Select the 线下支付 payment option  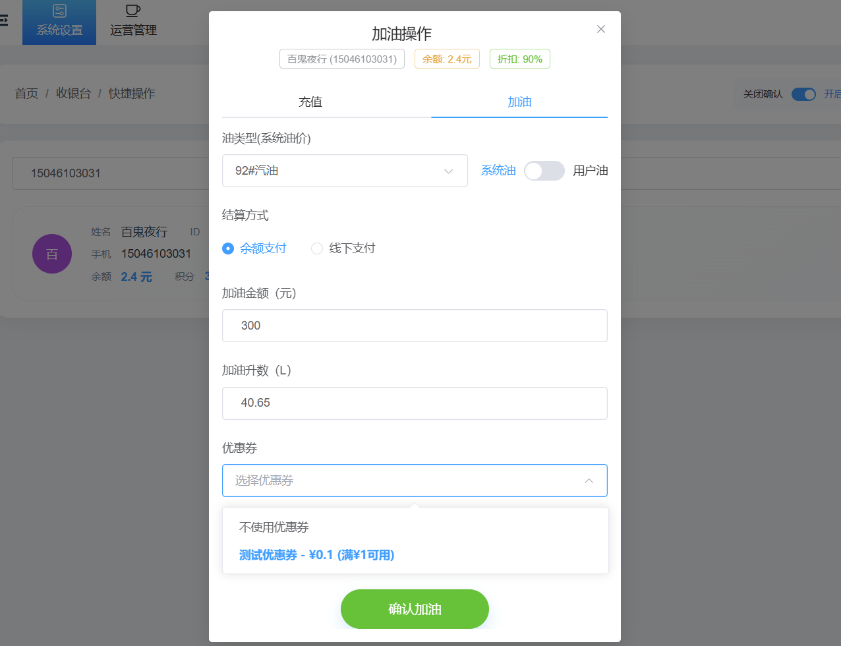click(317, 249)
